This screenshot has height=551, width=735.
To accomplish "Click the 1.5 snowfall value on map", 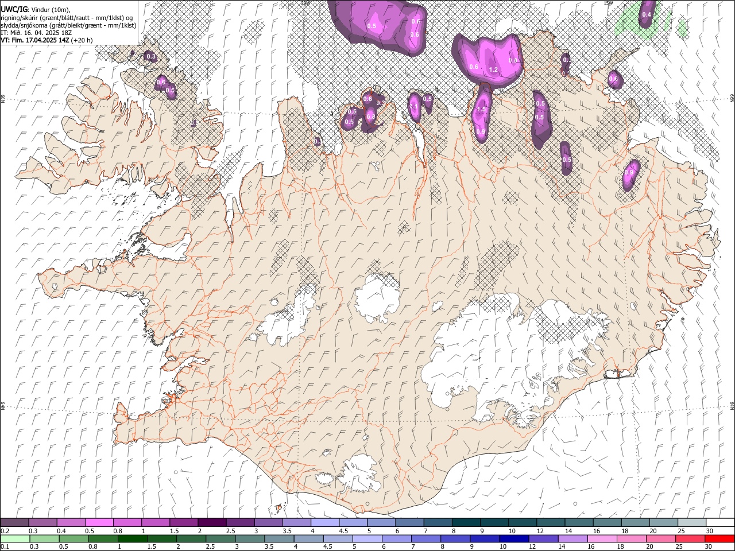I will tap(481, 109).
